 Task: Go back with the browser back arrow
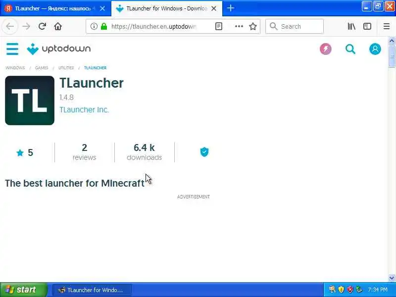pyautogui.click(x=10, y=26)
